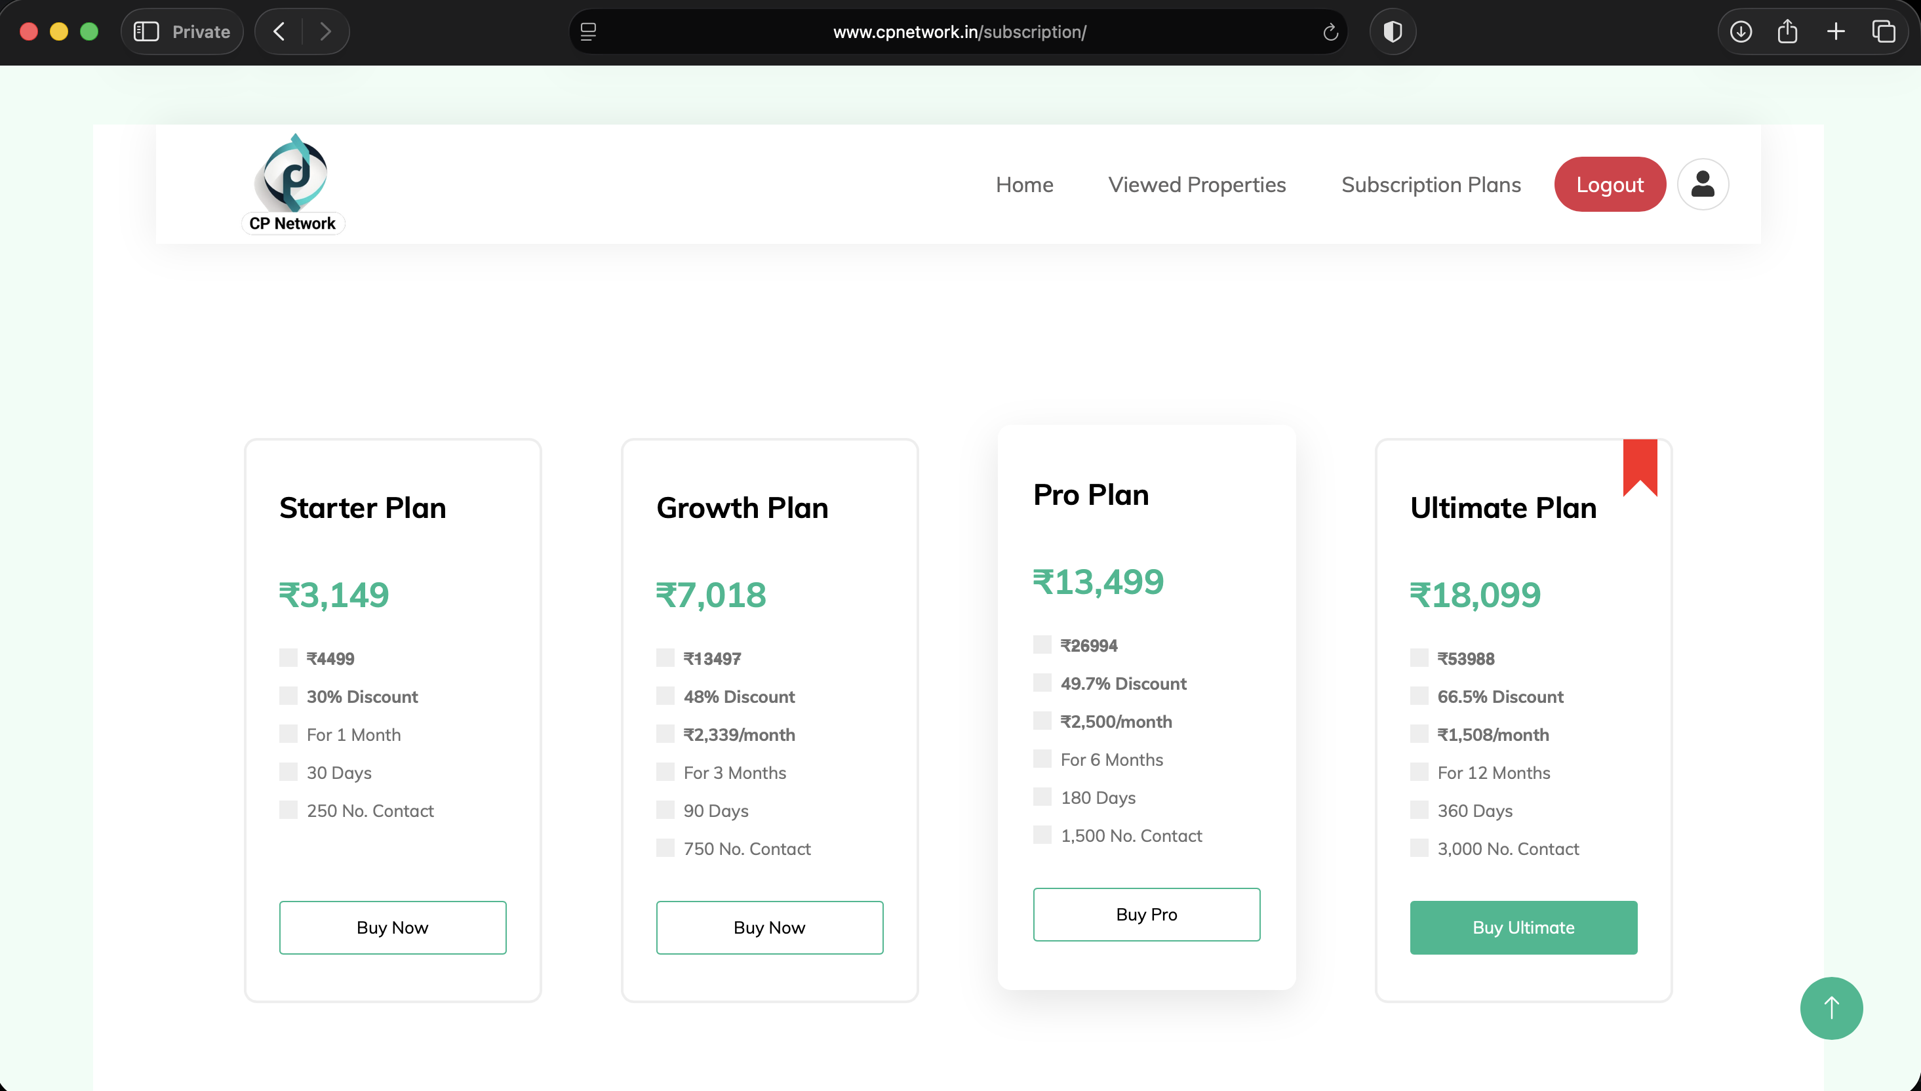The height and width of the screenshot is (1091, 1921).
Task: Show the Safari downloads
Action: tap(1741, 32)
